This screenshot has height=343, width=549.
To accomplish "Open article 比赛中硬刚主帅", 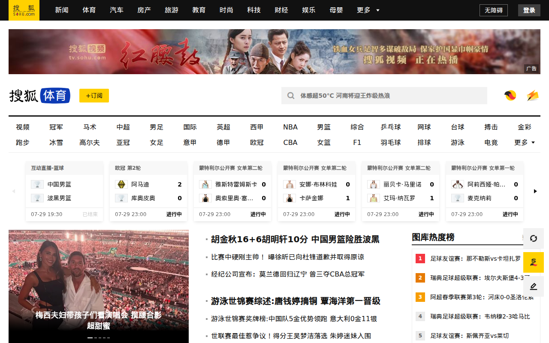I will click(287, 257).
